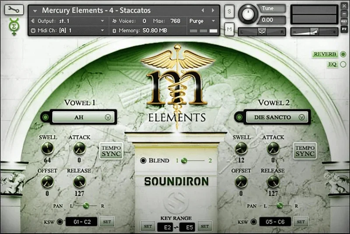Open the wrench edit-mode icon

[x=14, y=10]
